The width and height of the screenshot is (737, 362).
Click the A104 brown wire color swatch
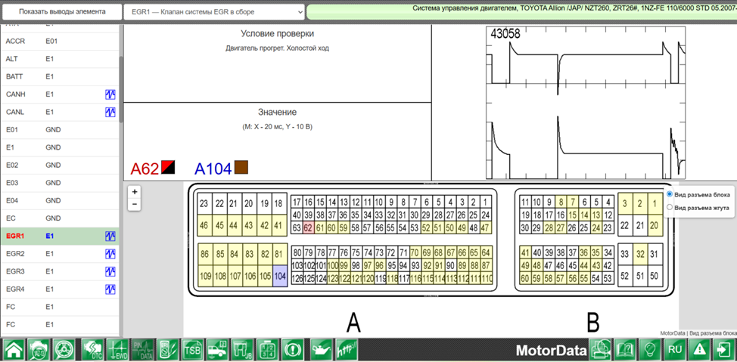241,167
